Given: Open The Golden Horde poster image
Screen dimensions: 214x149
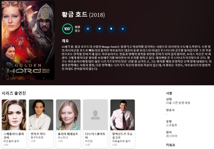Looking at the screenshot, I should point(28,40).
